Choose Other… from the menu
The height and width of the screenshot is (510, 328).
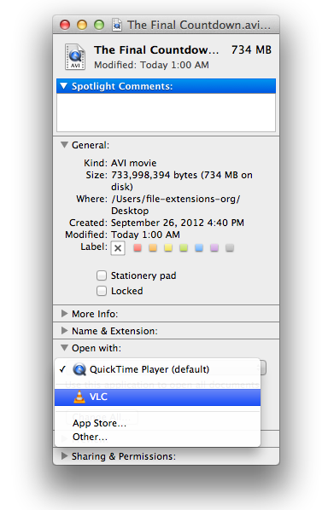(x=158, y=437)
